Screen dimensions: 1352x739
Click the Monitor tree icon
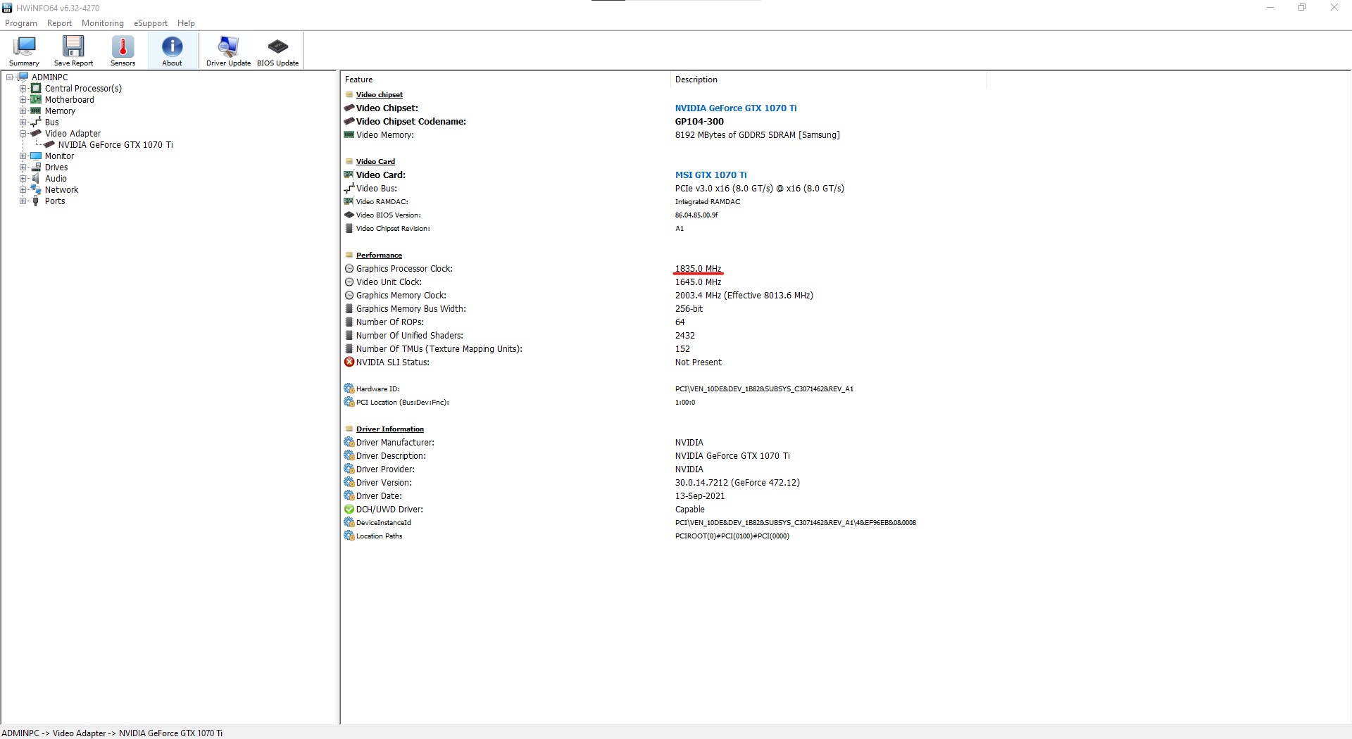(x=36, y=156)
